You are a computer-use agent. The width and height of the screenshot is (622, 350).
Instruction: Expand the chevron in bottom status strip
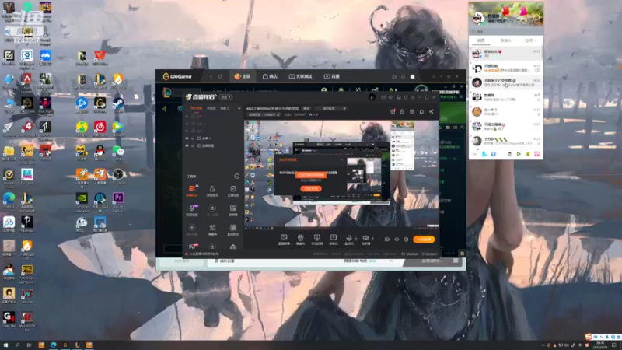point(392,261)
